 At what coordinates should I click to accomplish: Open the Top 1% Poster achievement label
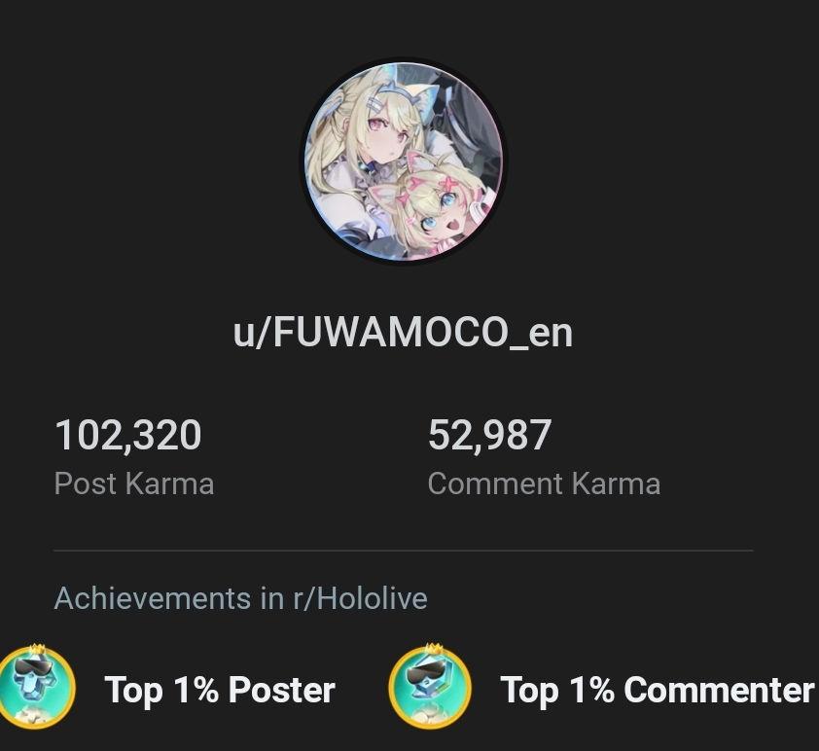[220, 690]
